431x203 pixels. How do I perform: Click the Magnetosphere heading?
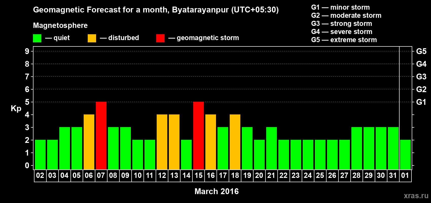[60, 26]
